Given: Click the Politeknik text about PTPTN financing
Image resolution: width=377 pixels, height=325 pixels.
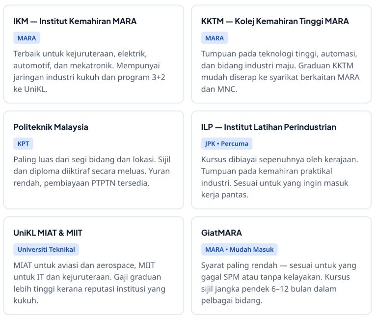Looking at the screenshot, I should (x=81, y=183).
